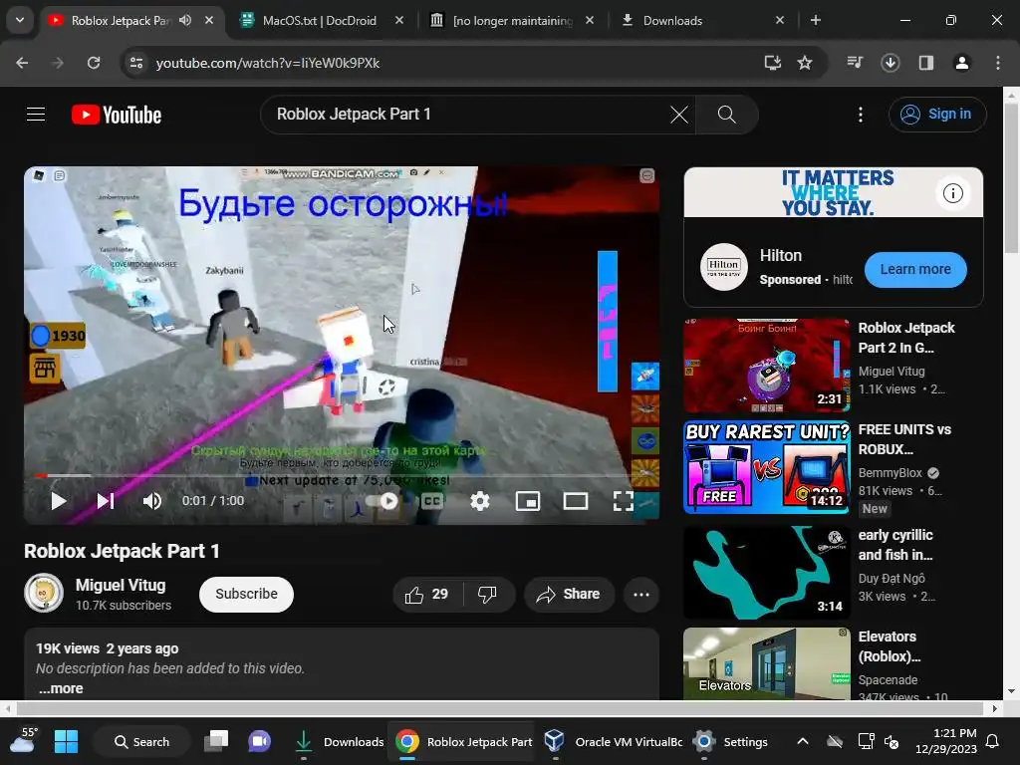Click the address bar URL
1020x765 pixels.
click(x=268, y=63)
